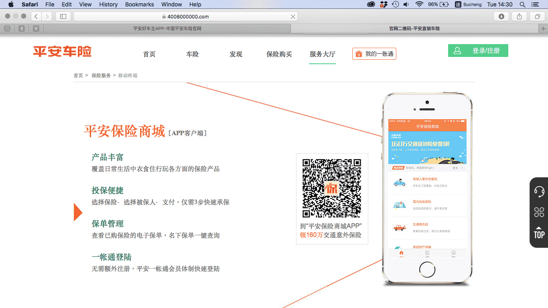
Task: Open the Wi-Fi status menu
Action: (419, 4)
